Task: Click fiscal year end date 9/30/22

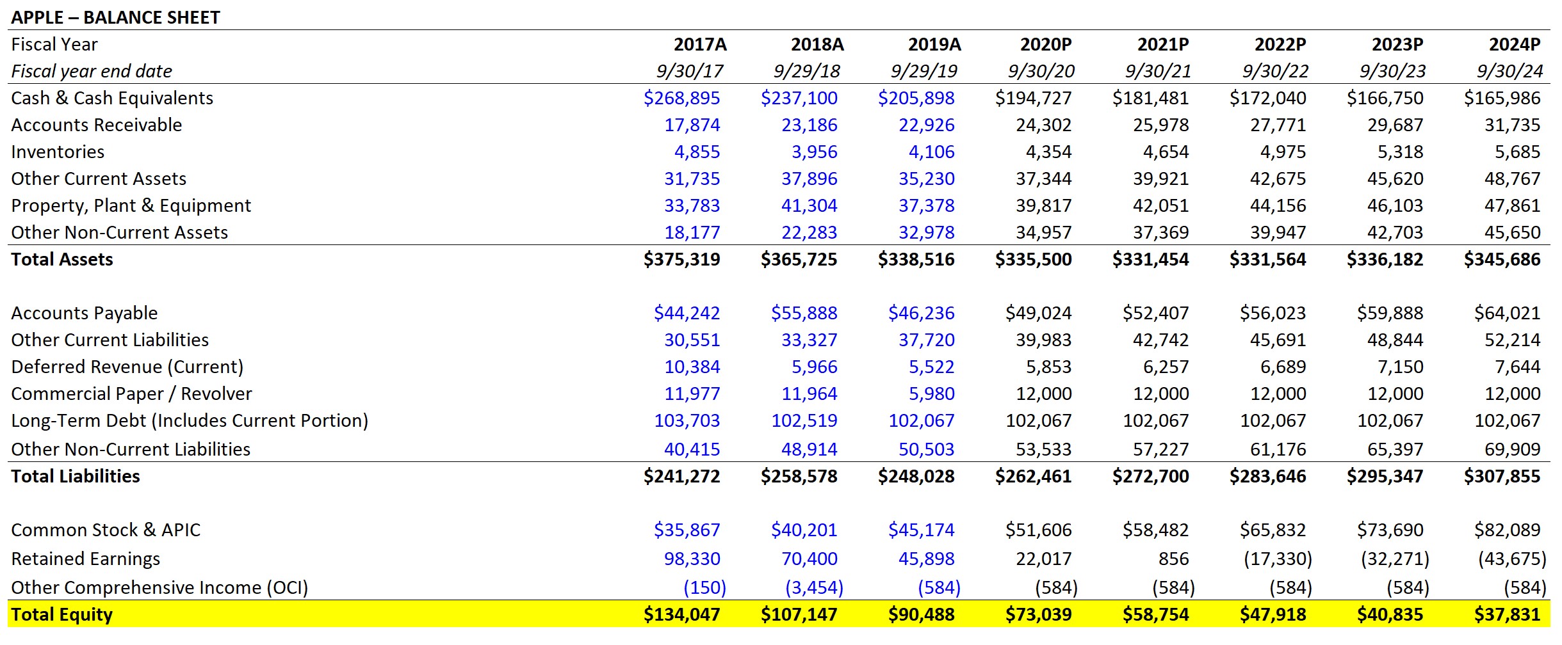Action: click(x=1275, y=71)
